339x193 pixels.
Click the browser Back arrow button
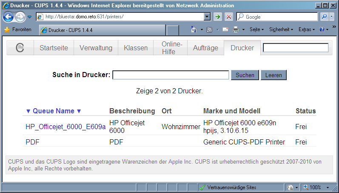(8, 17)
